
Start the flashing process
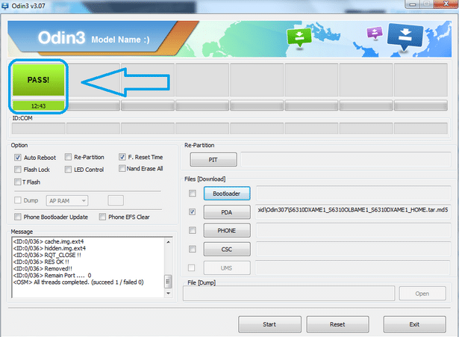point(269,324)
